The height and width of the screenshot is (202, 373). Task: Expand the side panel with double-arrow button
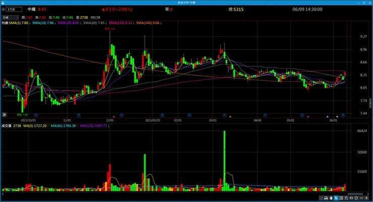point(4,115)
